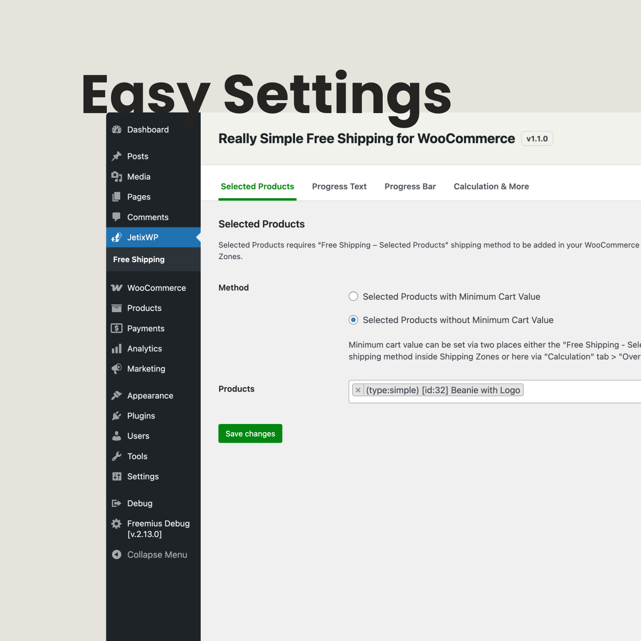Click the Tools wrench icon

(x=116, y=456)
